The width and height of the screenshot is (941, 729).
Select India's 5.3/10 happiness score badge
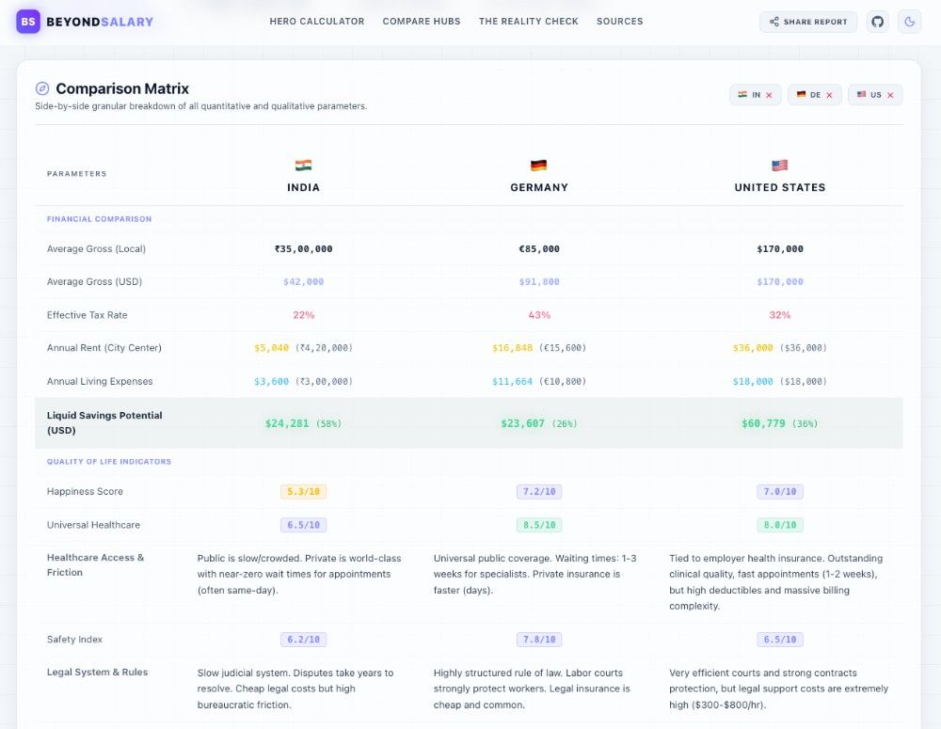pyautogui.click(x=303, y=491)
